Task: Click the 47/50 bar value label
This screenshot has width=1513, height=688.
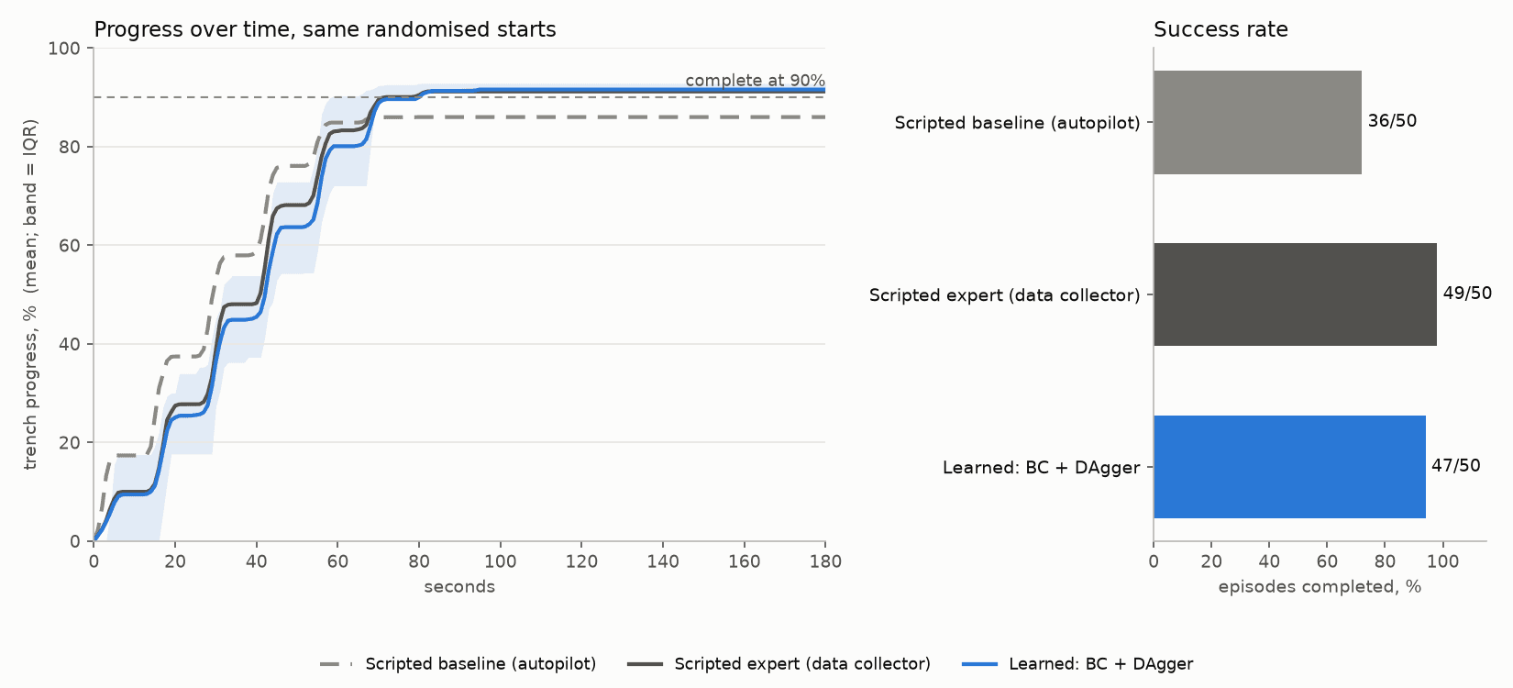Action: pos(1456,466)
